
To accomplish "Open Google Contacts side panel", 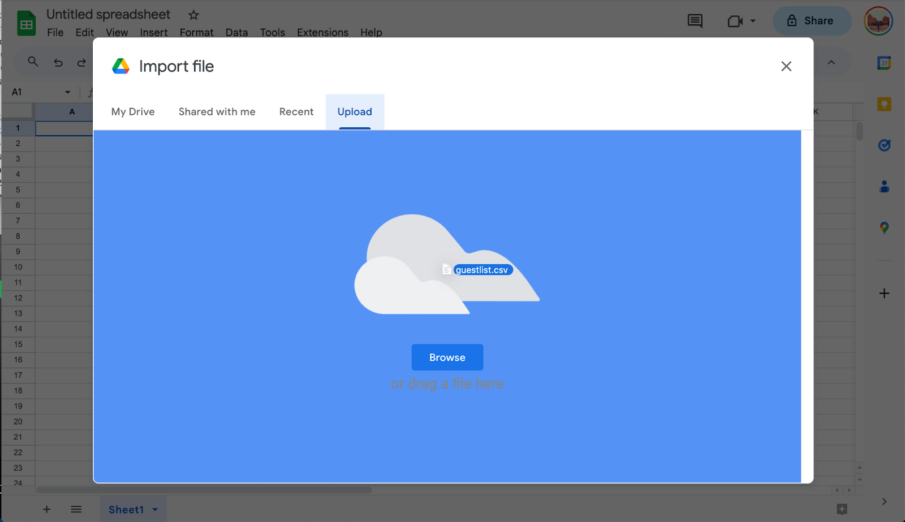I will [883, 187].
